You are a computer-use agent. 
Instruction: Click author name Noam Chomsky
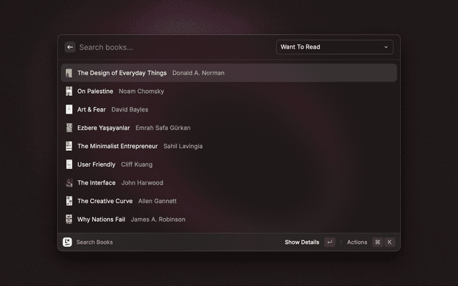pos(141,92)
